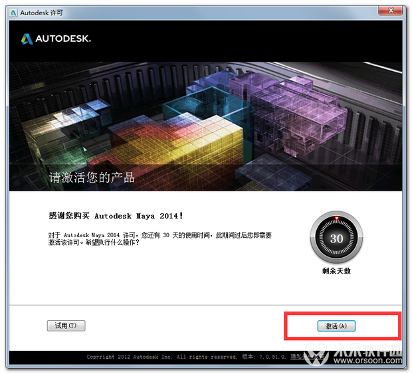
Task: Click the Autodesk logo in the header
Action: 56,39
